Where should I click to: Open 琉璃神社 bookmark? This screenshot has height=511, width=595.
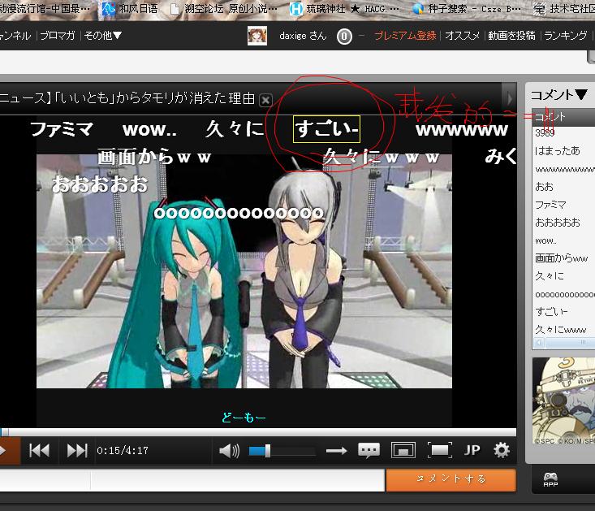tap(344, 9)
